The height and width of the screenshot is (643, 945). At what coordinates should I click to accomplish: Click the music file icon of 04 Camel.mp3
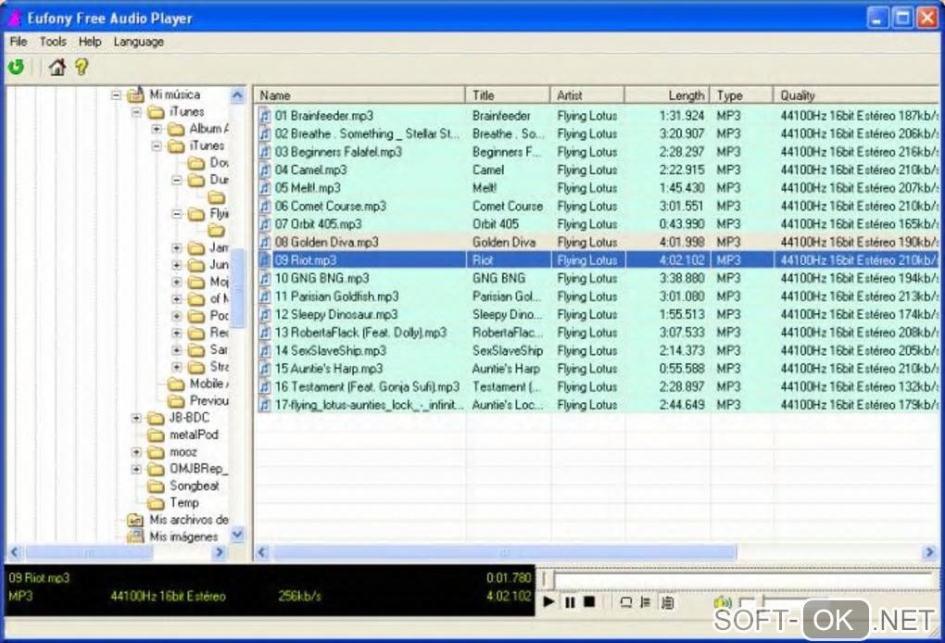pyautogui.click(x=265, y=170)
